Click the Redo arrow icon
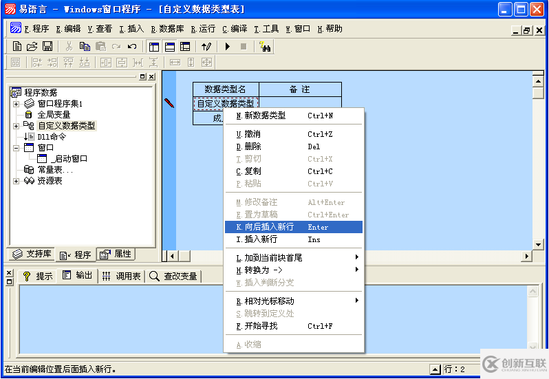This screenshot has height=379, width=549. 116,46
